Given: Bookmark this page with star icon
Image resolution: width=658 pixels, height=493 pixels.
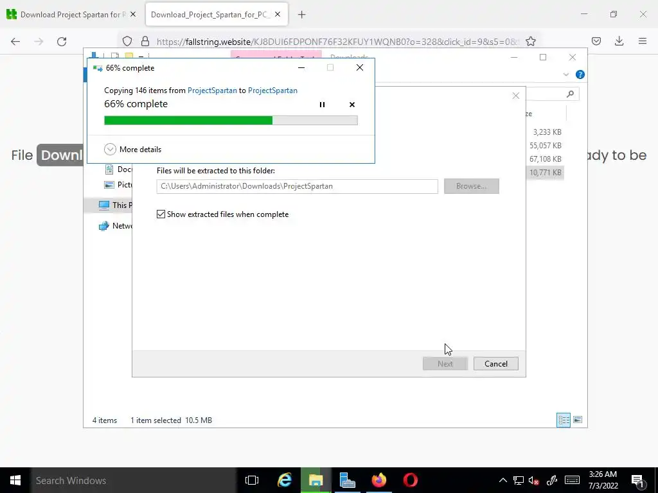Looking at the screenshot, I should point(530,42).
